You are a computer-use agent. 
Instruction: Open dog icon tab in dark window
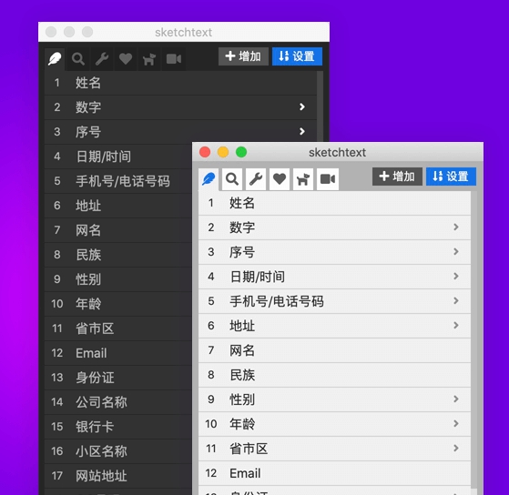coord(149,59)
